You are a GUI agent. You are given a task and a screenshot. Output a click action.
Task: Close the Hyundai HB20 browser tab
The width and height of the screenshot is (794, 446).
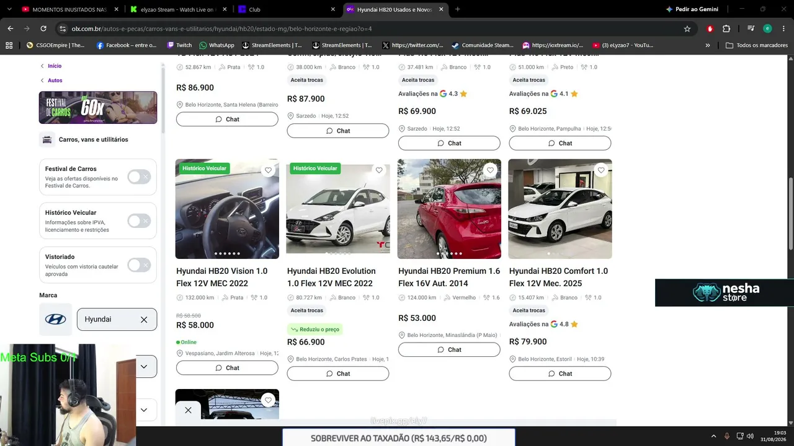coord(441,9)
